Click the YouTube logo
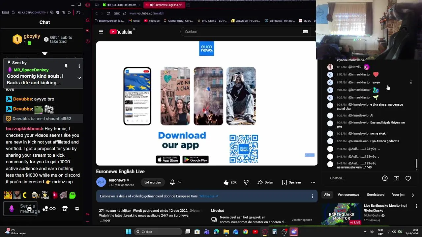This screenshot has width=422, height=237. tap(121, 32)
